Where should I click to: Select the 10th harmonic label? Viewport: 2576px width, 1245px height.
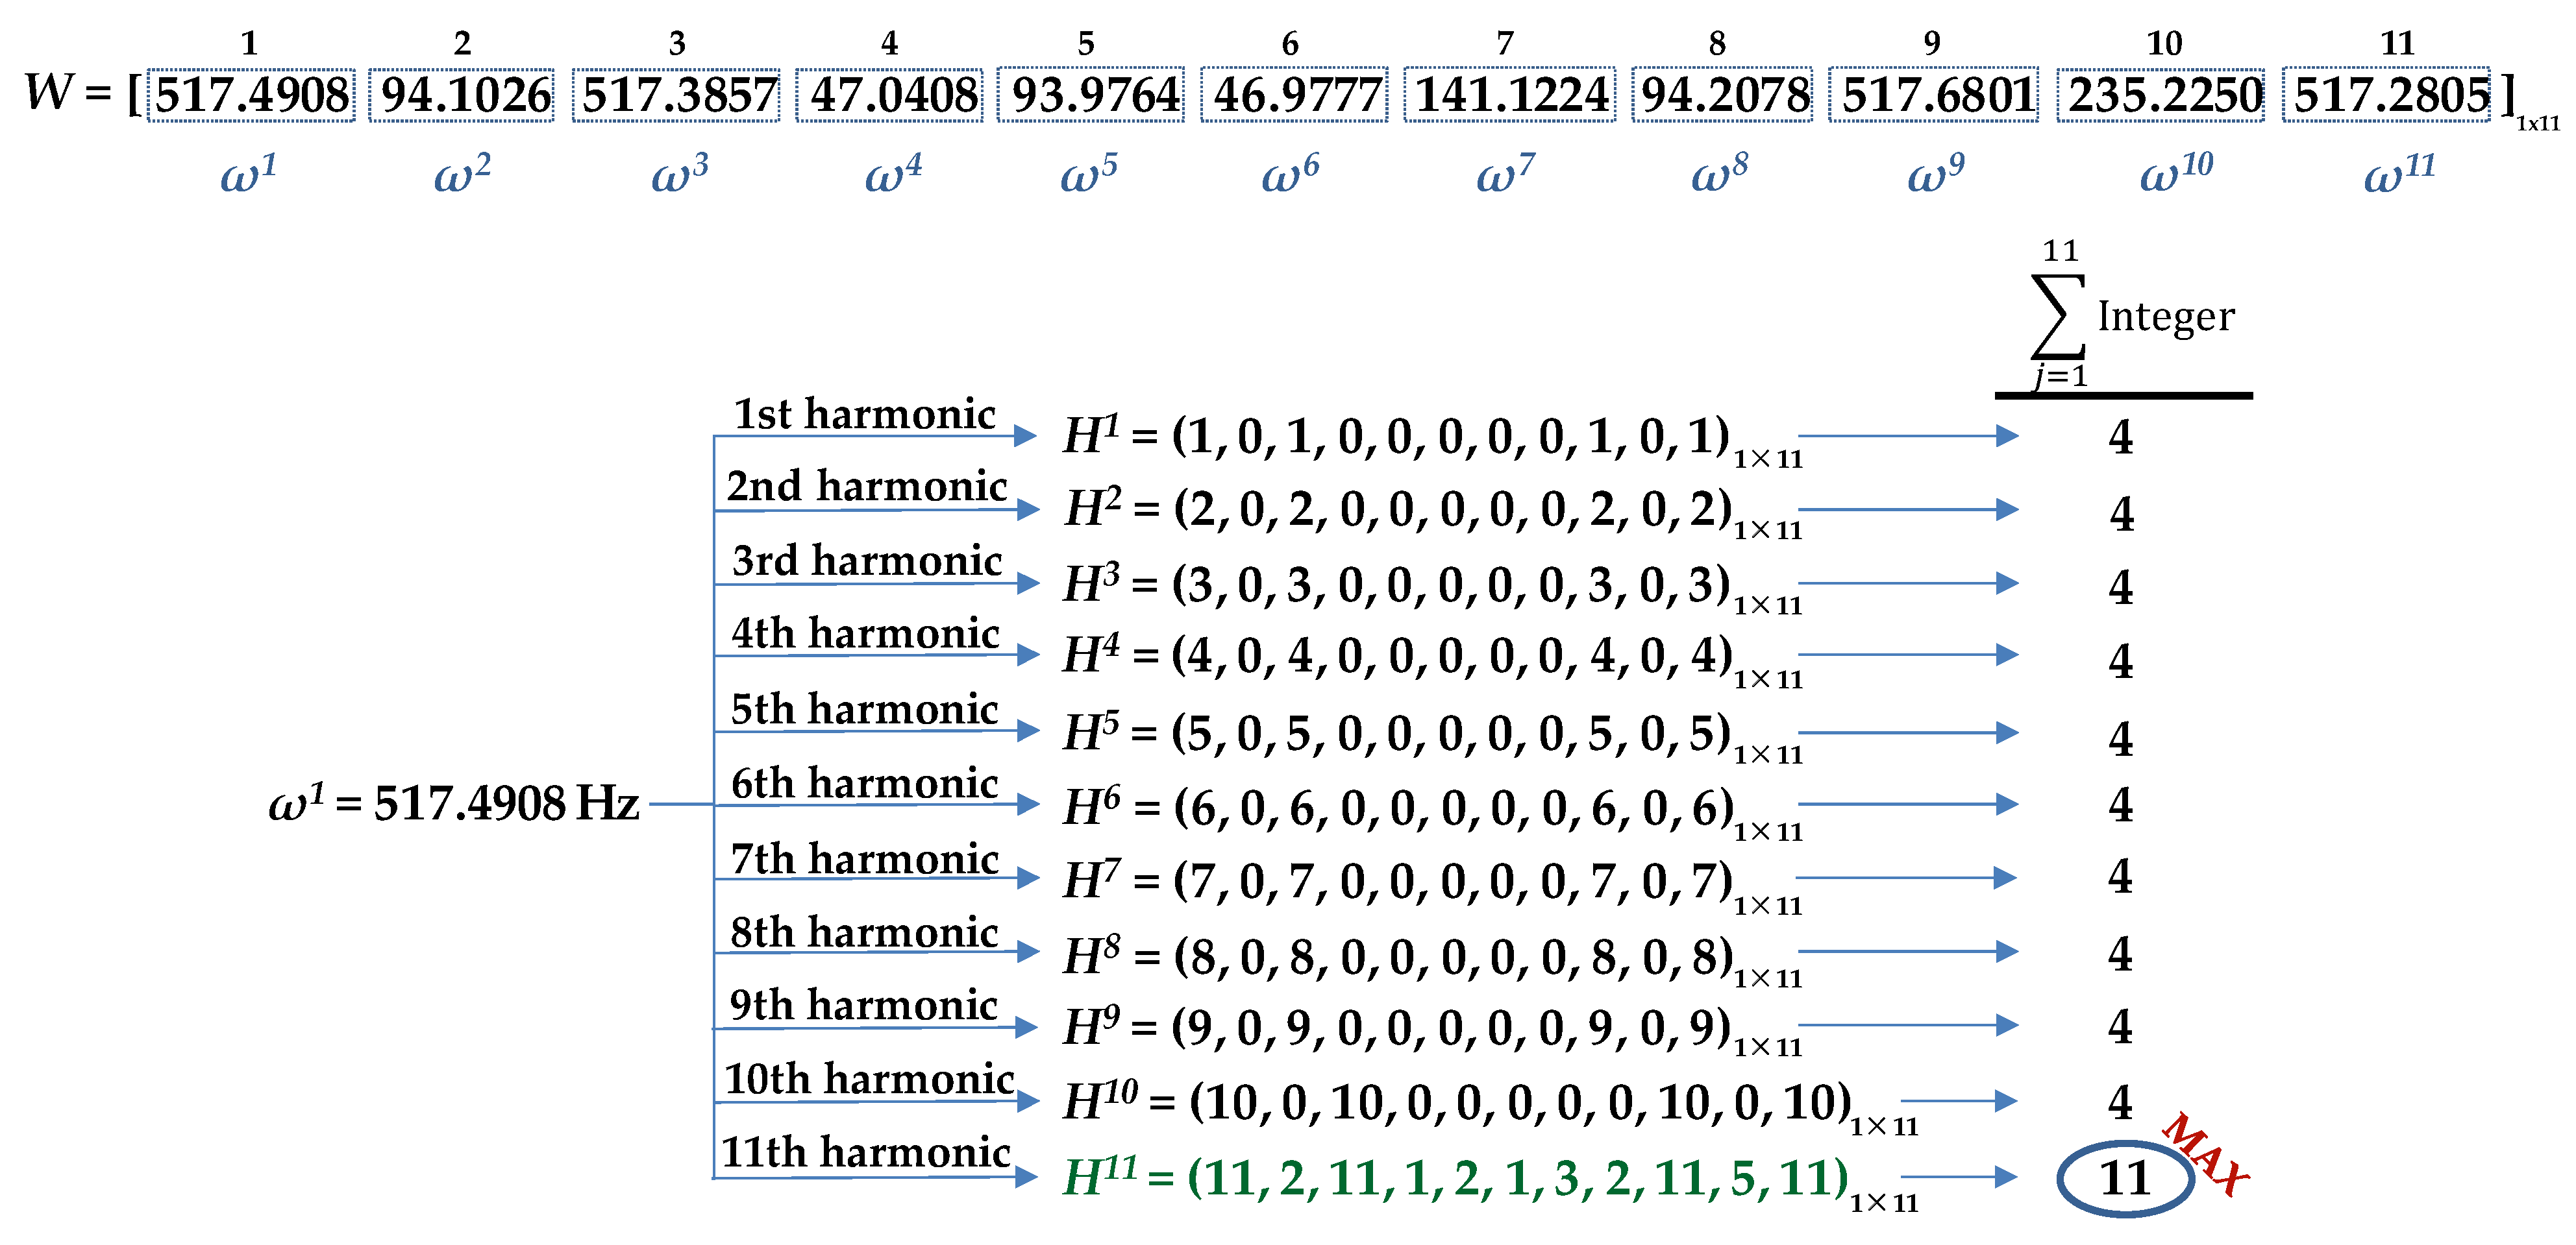point(869,1078)
